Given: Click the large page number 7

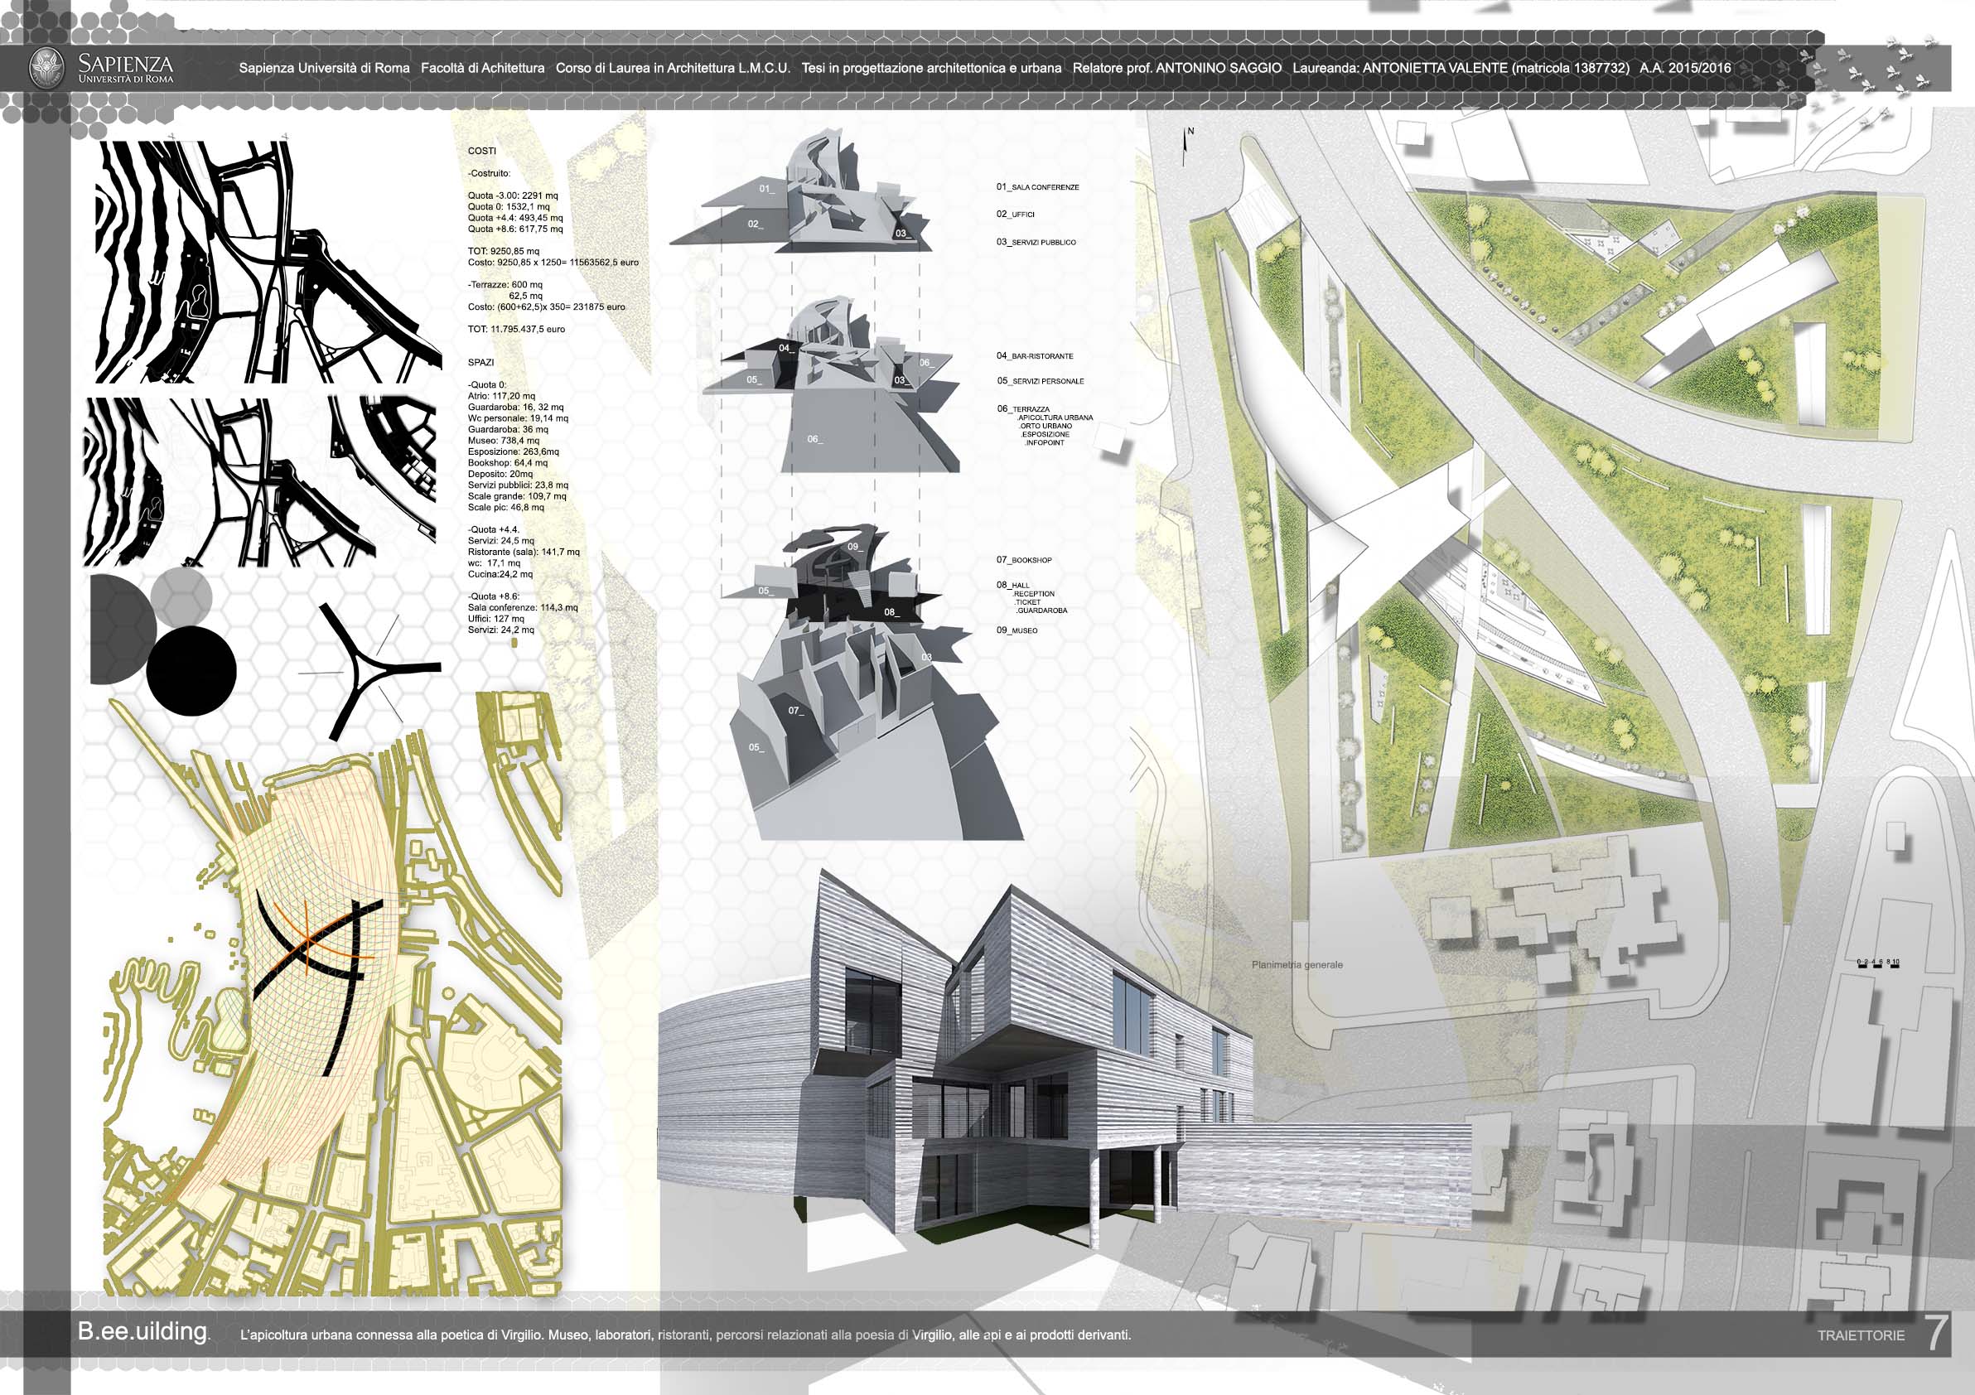Looking at the screenshot, I should [x=1935, y=1333].
